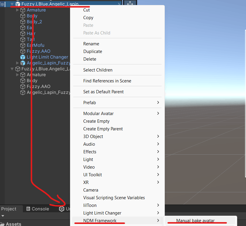Expand the blue Armature tree item

(17, 10)
